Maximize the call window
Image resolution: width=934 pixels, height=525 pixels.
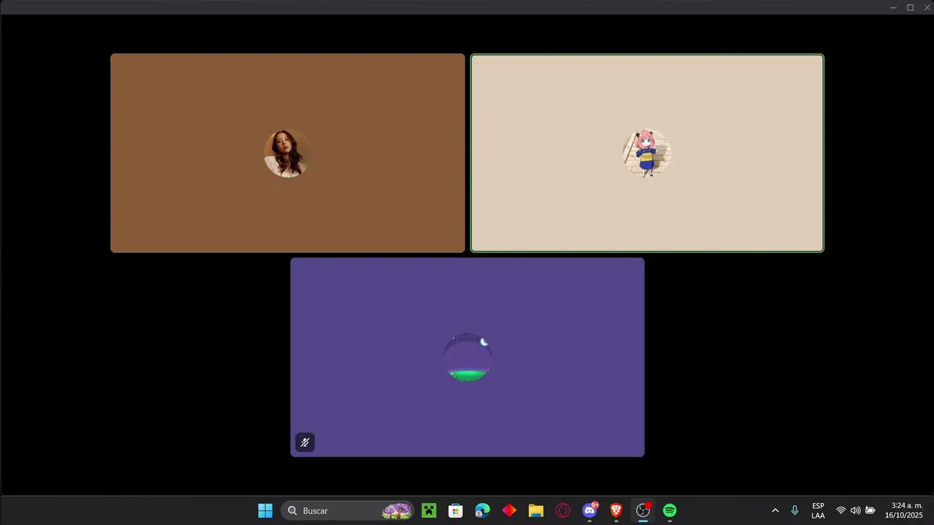(911, 7)
